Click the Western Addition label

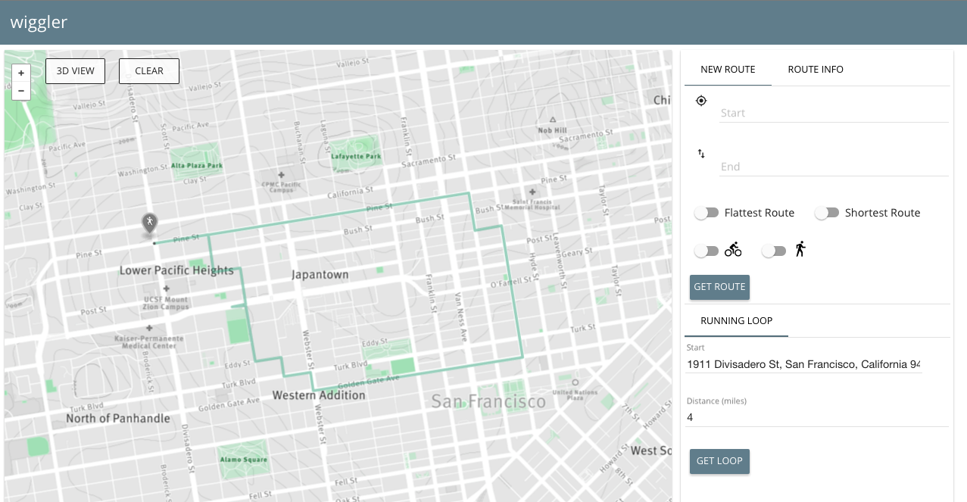coord(319,395)
